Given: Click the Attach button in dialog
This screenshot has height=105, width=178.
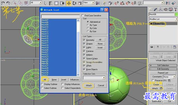Looking at the screenshot, I should coord(89,86).
